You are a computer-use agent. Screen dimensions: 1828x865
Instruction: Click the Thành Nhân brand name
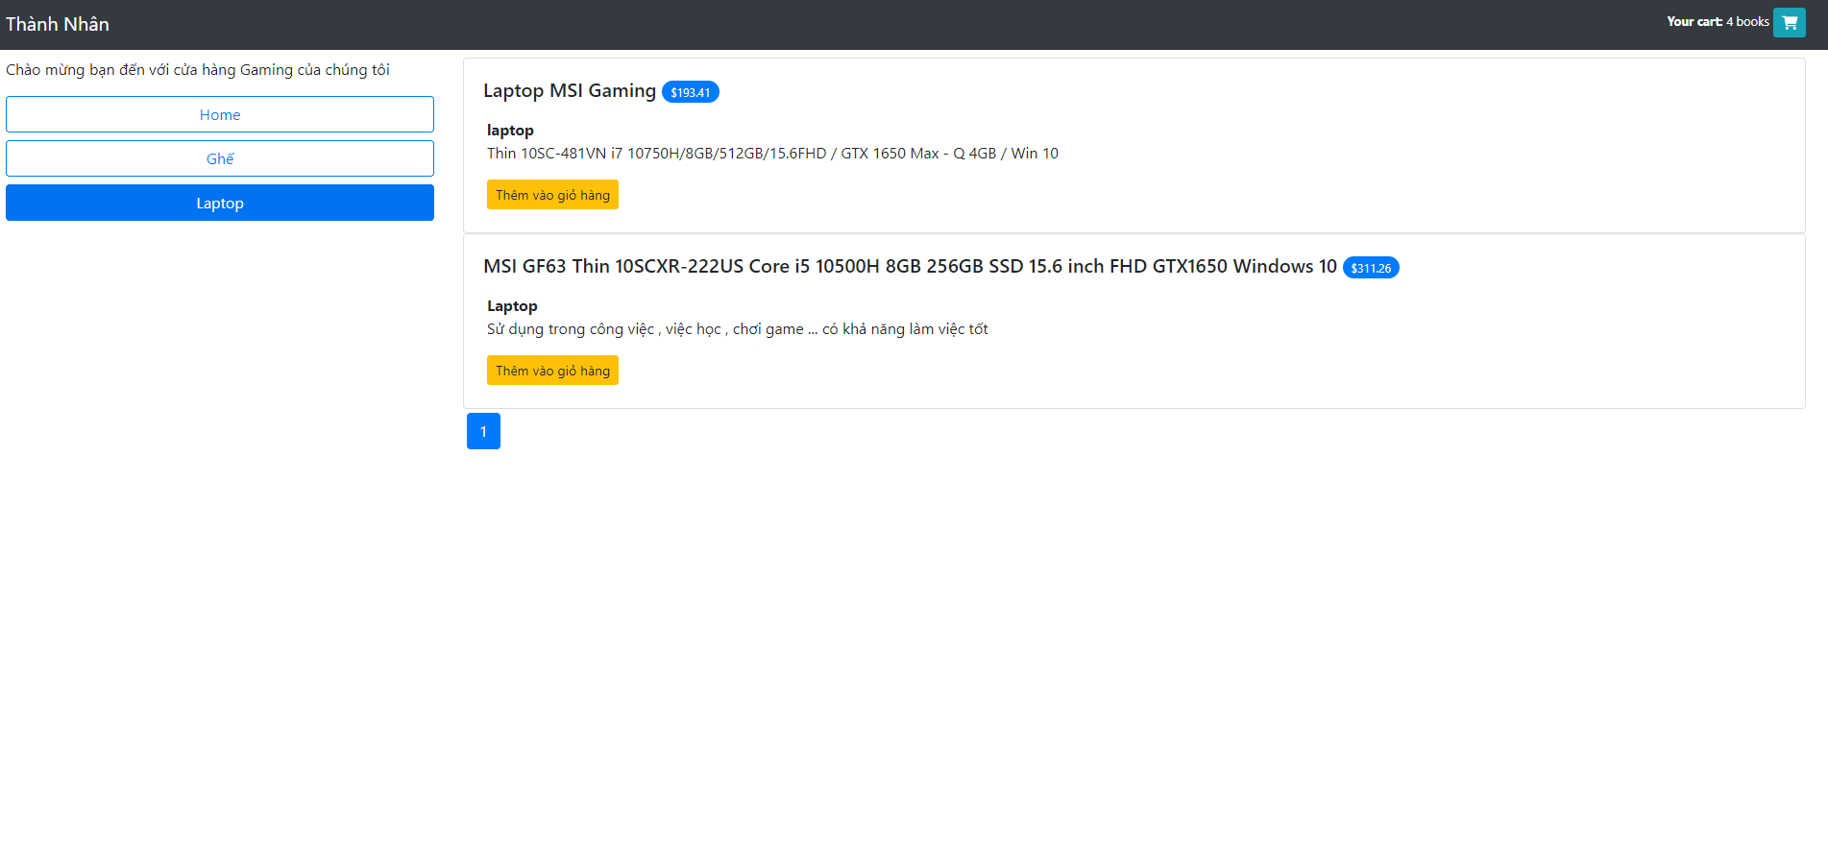[x=57, y=23]
